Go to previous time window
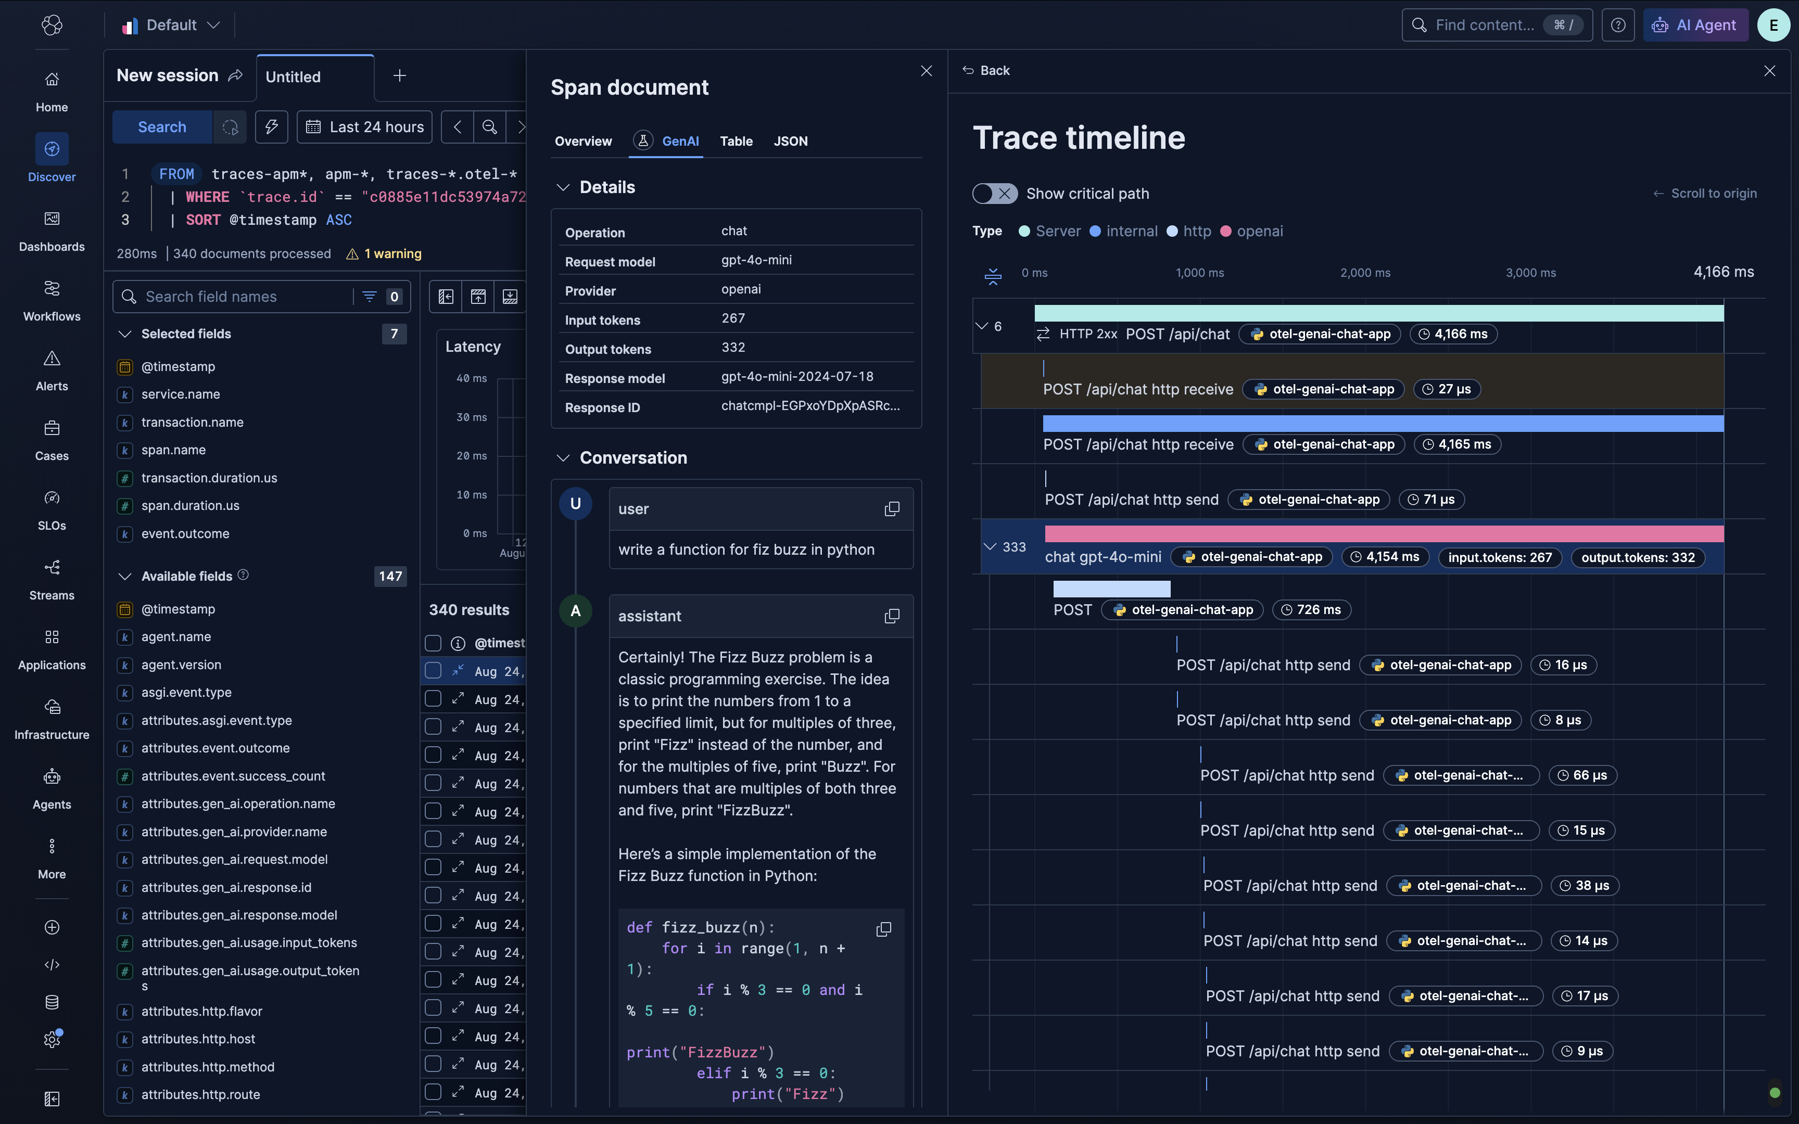 point(457,127)
